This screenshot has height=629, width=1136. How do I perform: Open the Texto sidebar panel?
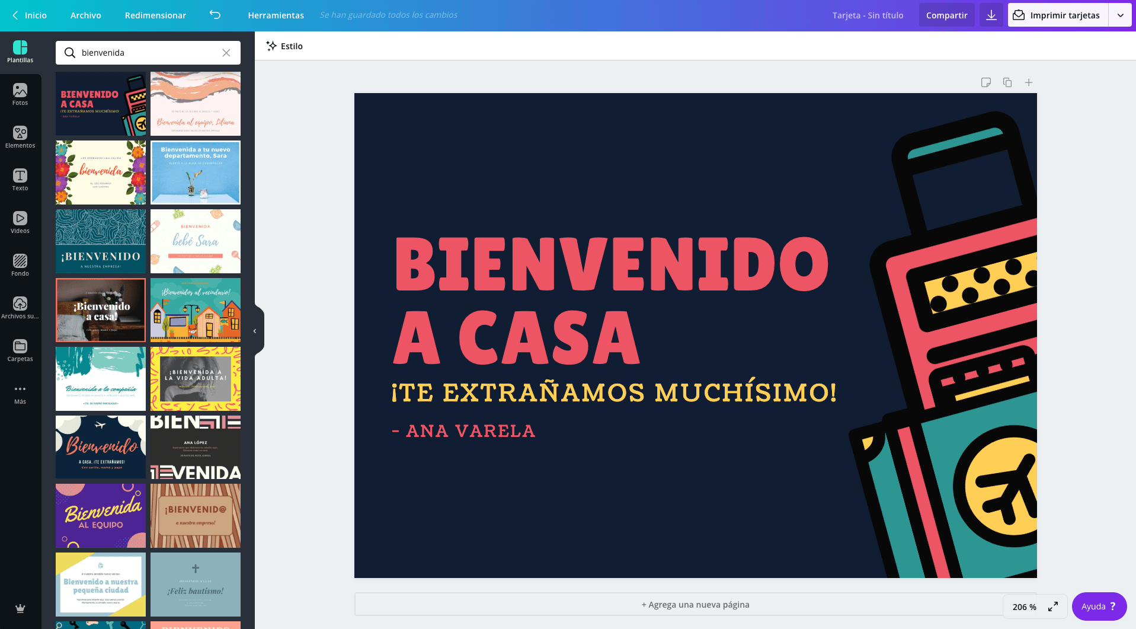coord(20,180)
